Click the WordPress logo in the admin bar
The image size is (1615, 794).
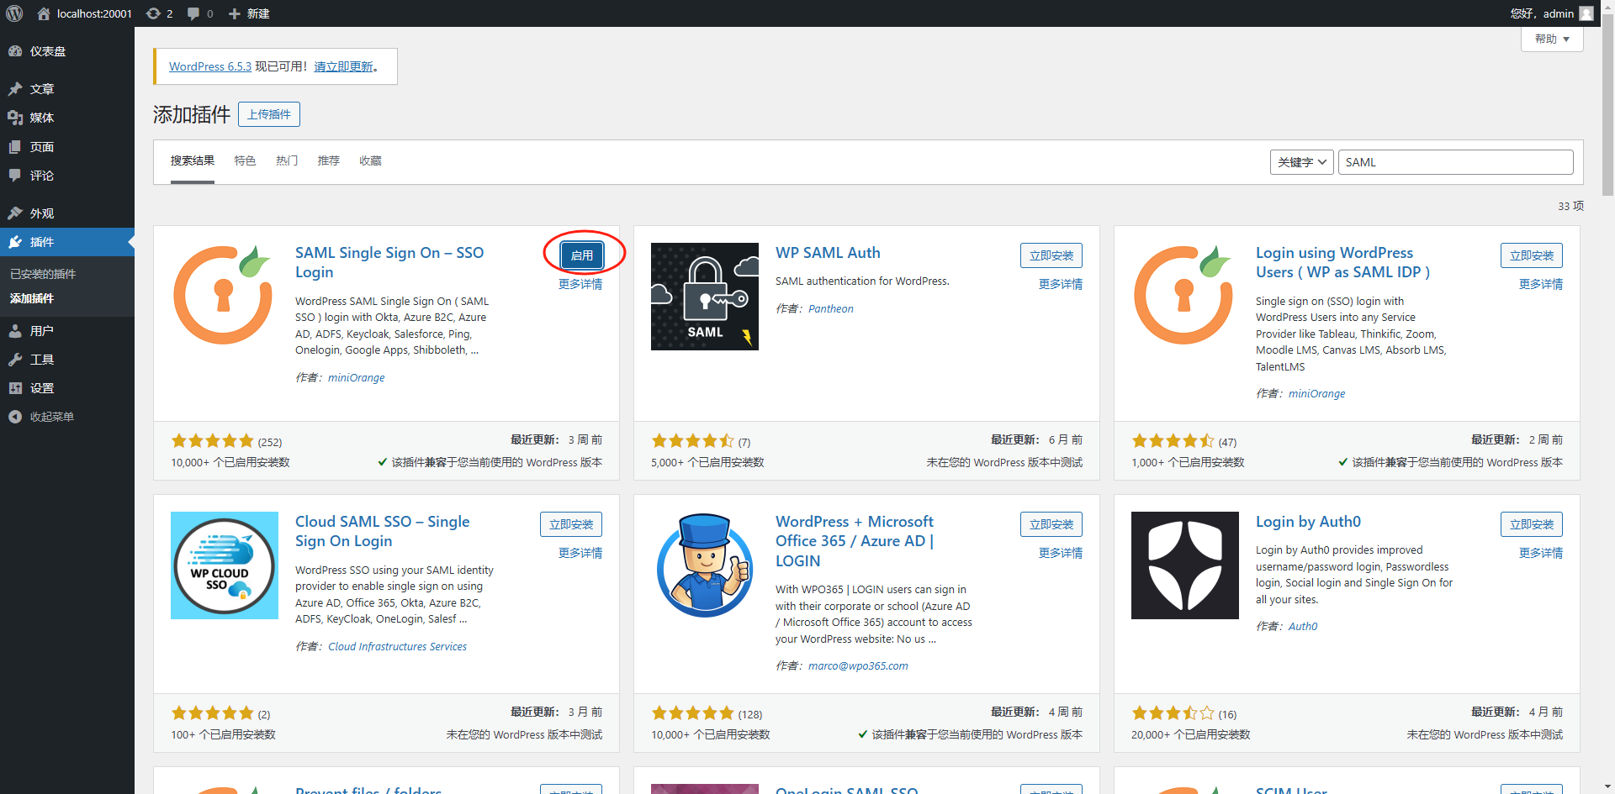click(13, 13)
